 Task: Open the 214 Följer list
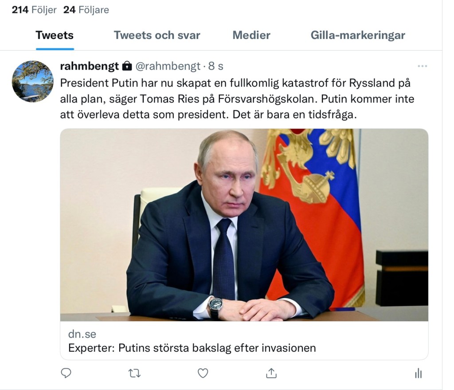tap(34, 10)
